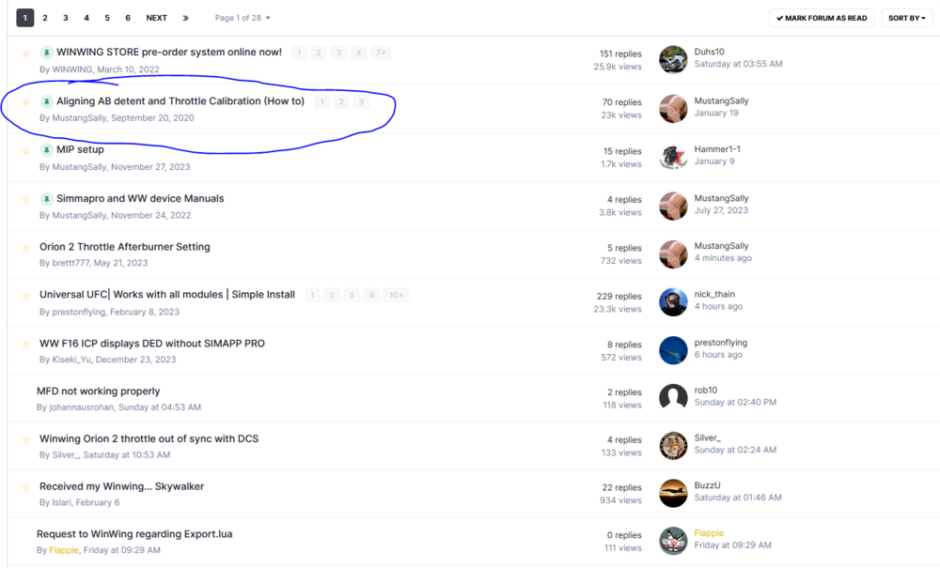Click the pin icon on Simmapro and WW Manuals

46,199
